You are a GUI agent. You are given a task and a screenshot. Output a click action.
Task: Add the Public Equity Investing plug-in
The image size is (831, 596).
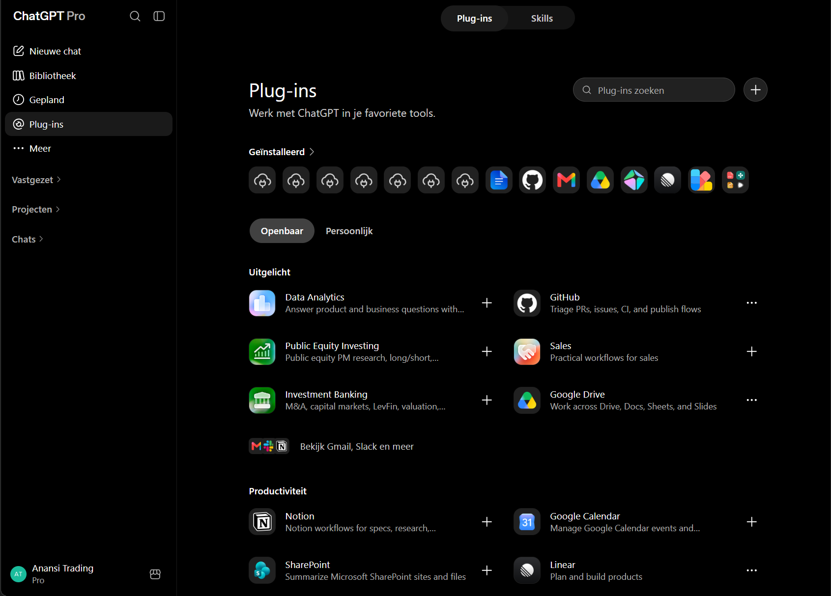487,352
